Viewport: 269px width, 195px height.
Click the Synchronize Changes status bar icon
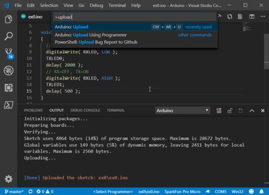click(31, 192)
